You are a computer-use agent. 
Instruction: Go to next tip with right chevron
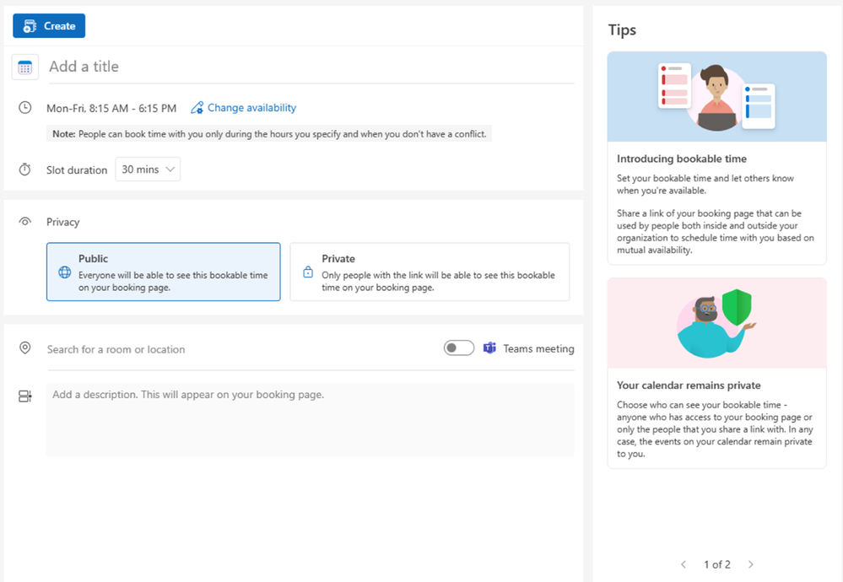click(751, 564)
